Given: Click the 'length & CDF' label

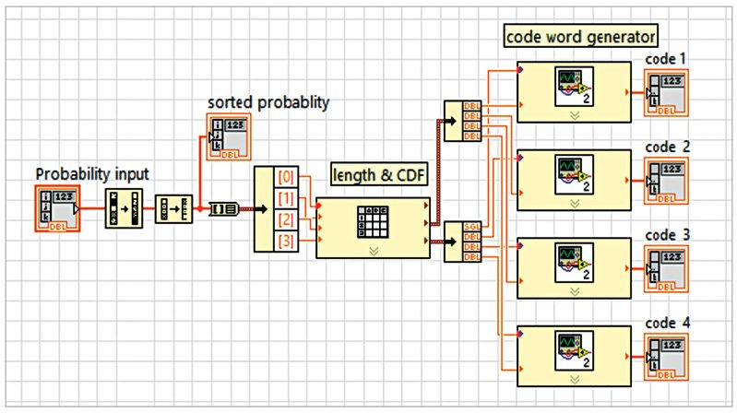Looking at the screenshot, I should pyautogui.click(x=378, y=175).
